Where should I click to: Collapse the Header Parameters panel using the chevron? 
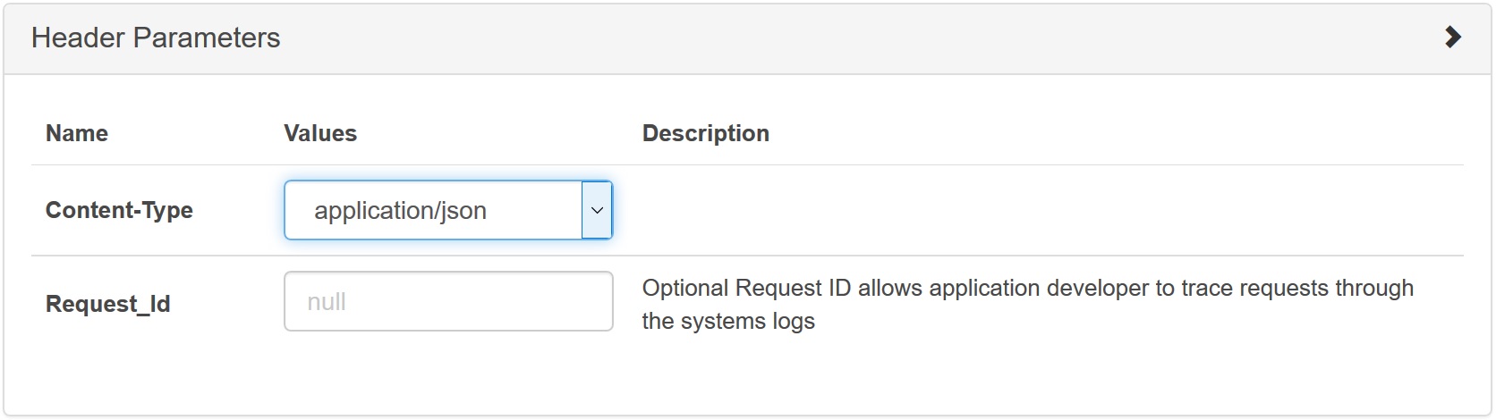[1453, 38]
